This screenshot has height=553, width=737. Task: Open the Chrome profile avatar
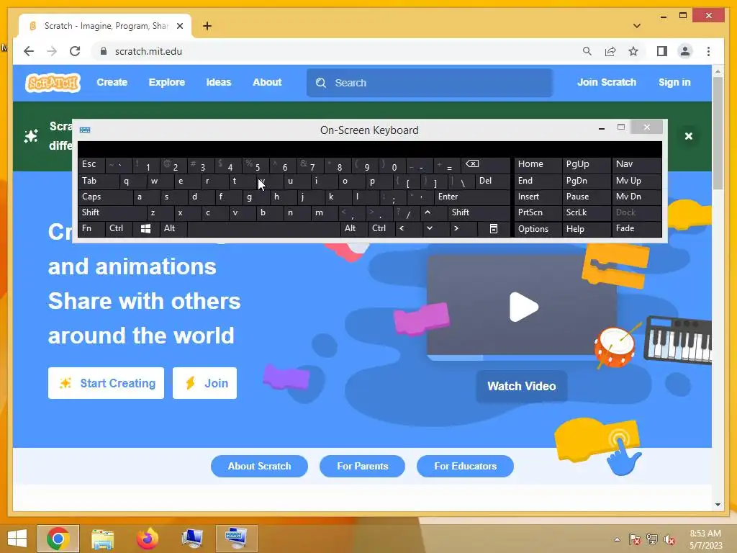click(x=685, y=51)
